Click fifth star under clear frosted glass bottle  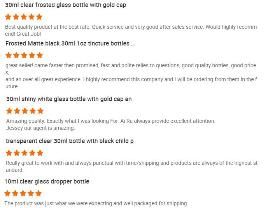click(39, 17)
